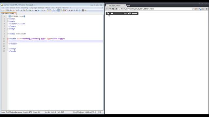Click the Zoom Out toolbar icon
This screenshot has width=209, height=117.
(x=44, y=10)
